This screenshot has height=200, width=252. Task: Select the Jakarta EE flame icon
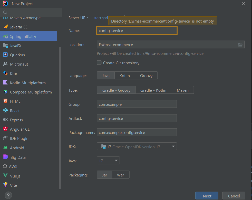click(x=5, y=27)
